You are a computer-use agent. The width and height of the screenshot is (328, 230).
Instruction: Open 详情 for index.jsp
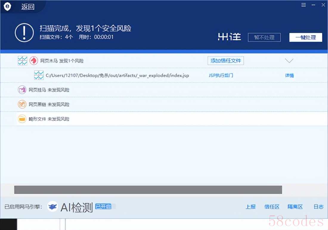pos(289,75)
